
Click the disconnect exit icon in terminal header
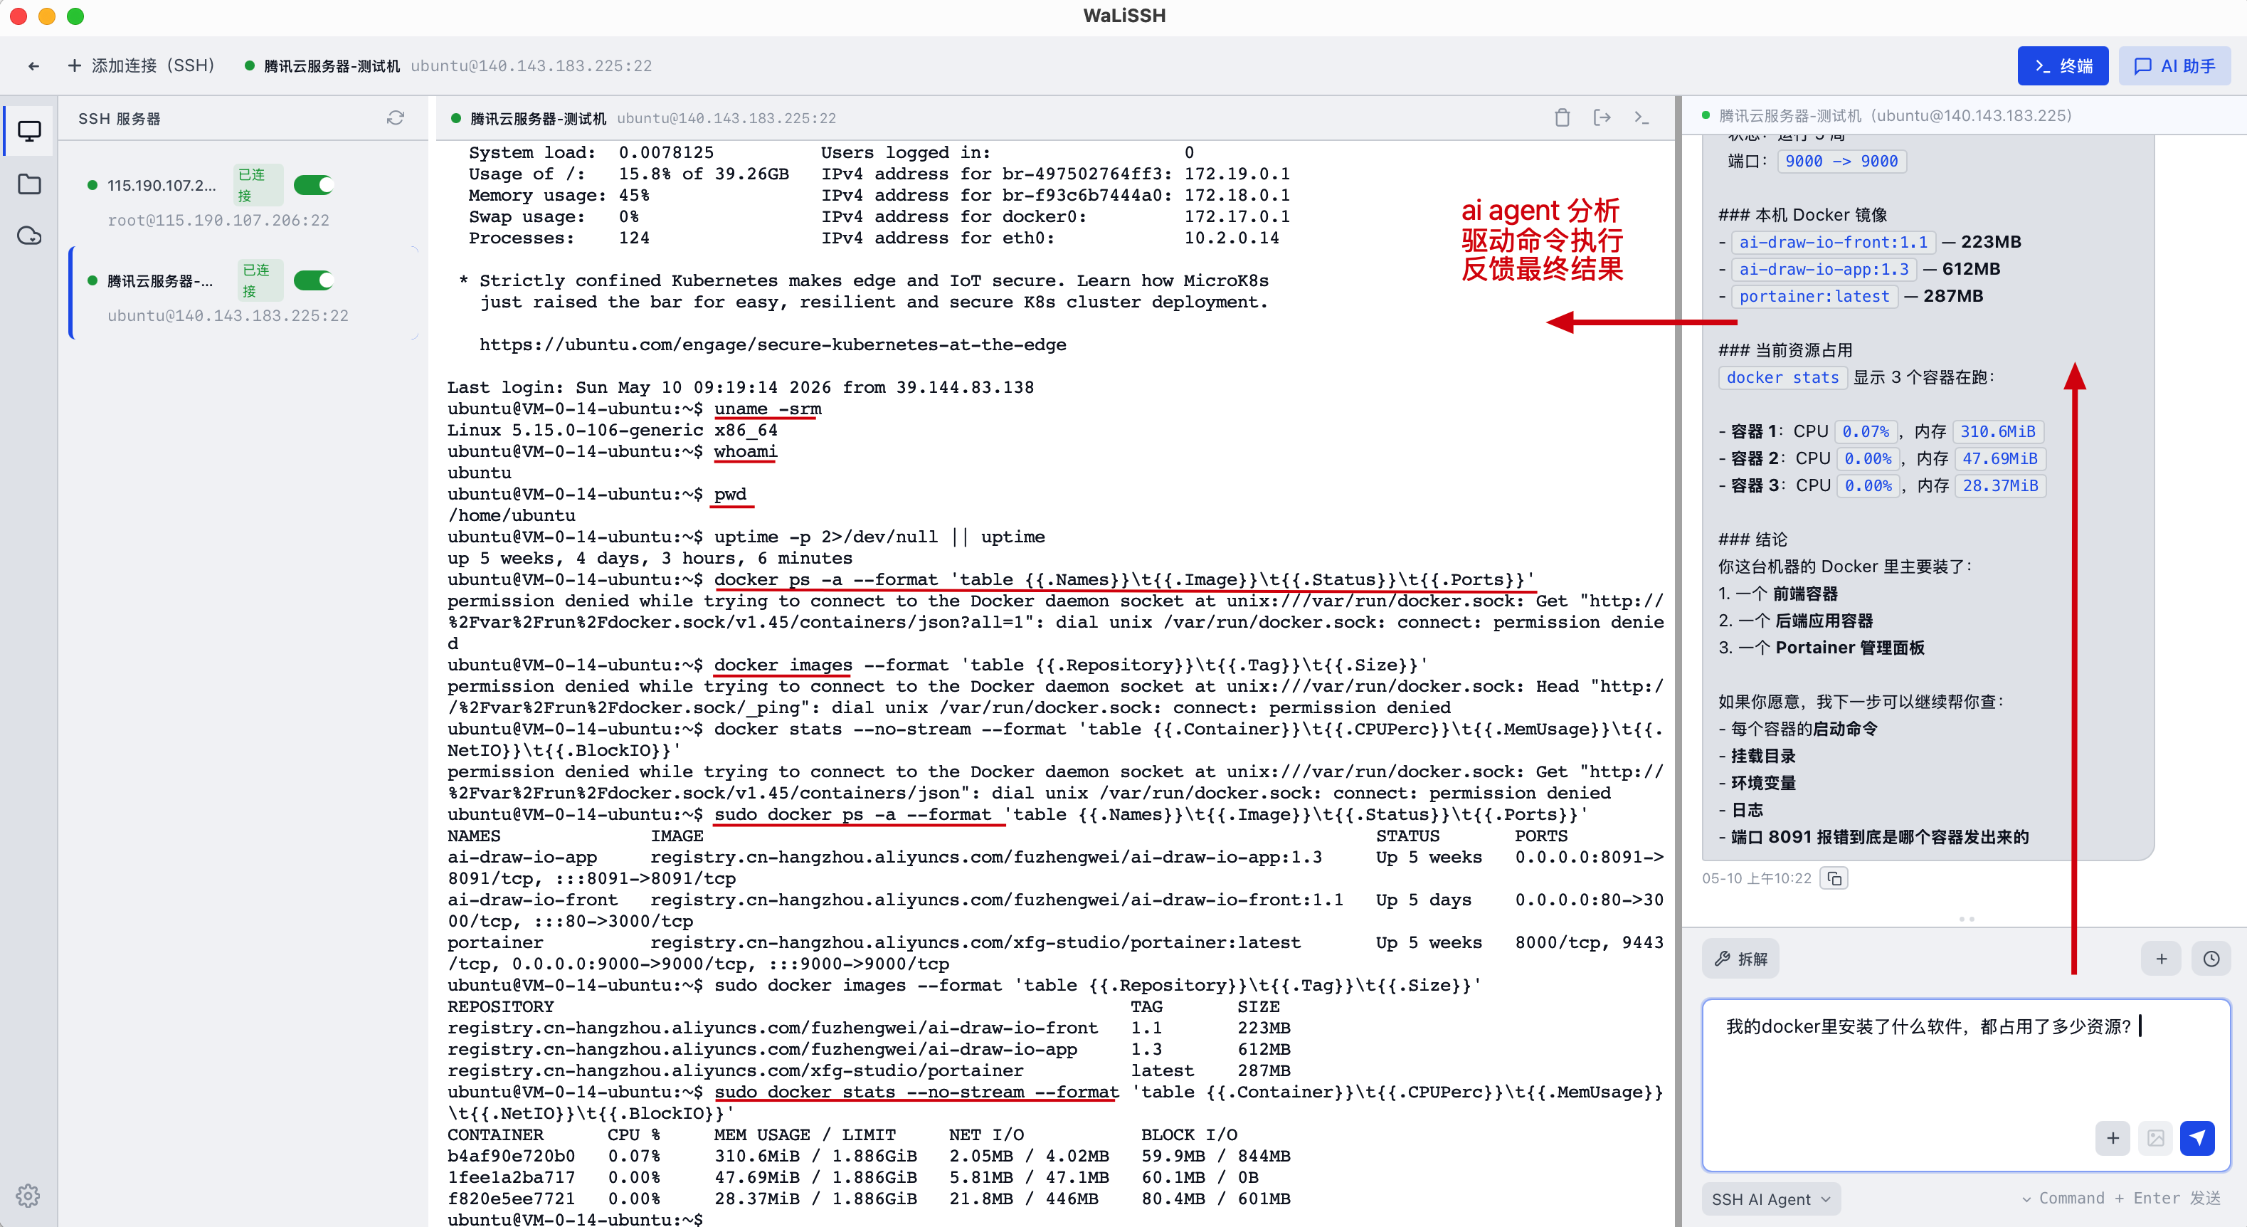(x=1602, y=118)
